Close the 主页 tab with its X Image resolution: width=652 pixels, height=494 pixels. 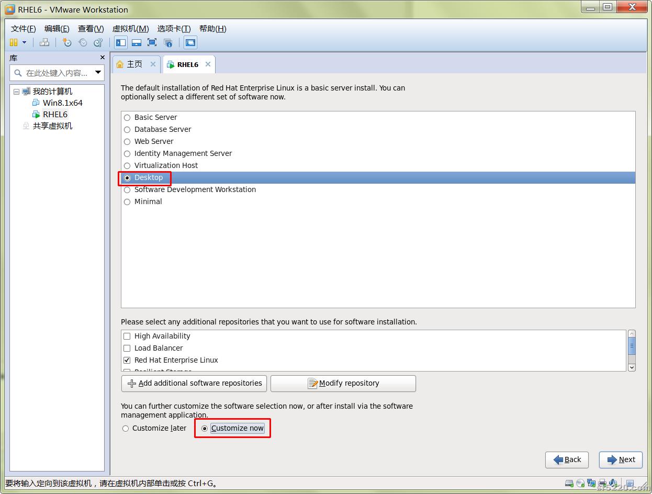pyautogui.click(x=153, y=64)
